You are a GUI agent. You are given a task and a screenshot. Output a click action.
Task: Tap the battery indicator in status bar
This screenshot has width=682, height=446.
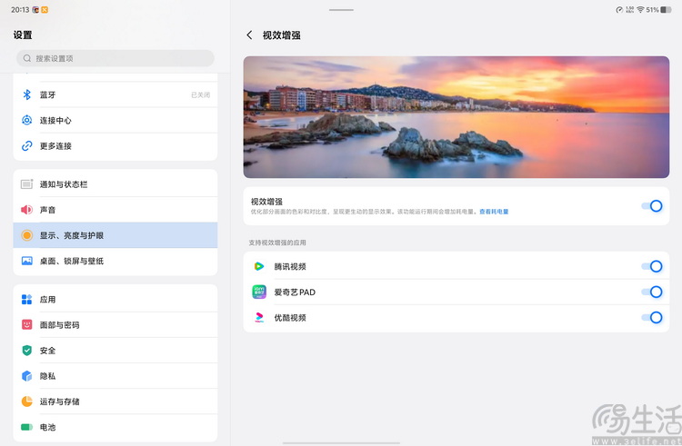pyautogui.click(x=666, y=10)
